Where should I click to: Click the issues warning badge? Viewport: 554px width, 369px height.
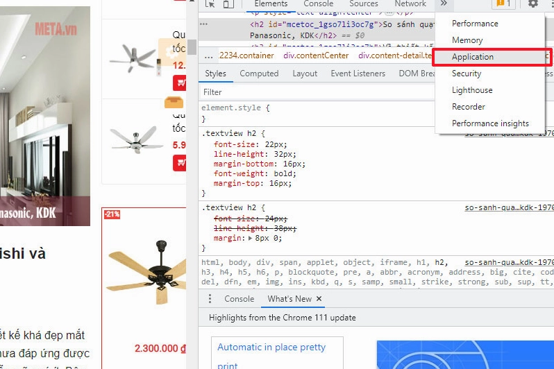click(x=503, y=4)
